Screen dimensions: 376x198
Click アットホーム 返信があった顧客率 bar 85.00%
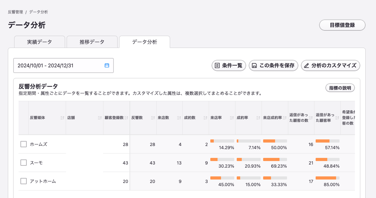point(327,178)
